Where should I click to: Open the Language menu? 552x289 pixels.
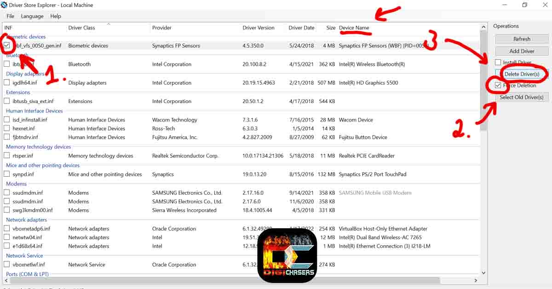point(32,16)
